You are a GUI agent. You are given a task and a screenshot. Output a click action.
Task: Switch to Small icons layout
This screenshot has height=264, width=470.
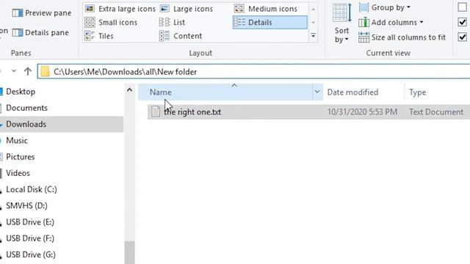pos(111,22)
